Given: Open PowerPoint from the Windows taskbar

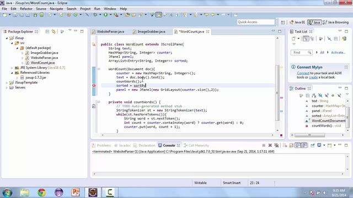Looking at the screenshot, I should [x=76, y=193].
